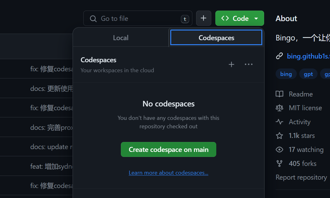Click the MIT license scale icon
The image size is (330, 198).
point(279,108)
